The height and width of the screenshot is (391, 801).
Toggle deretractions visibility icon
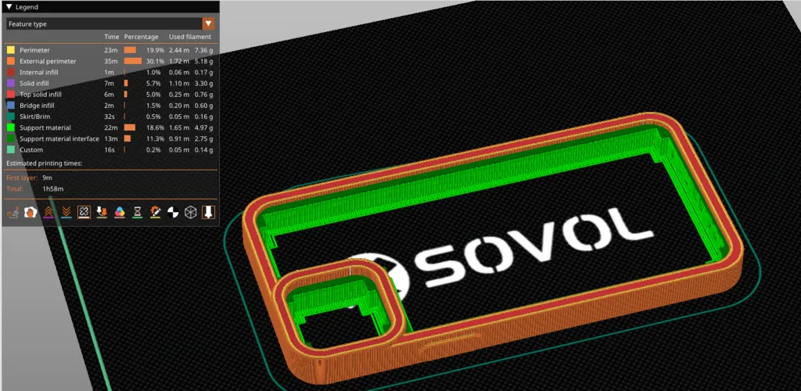pyautogui.click(x=66, y=213)
